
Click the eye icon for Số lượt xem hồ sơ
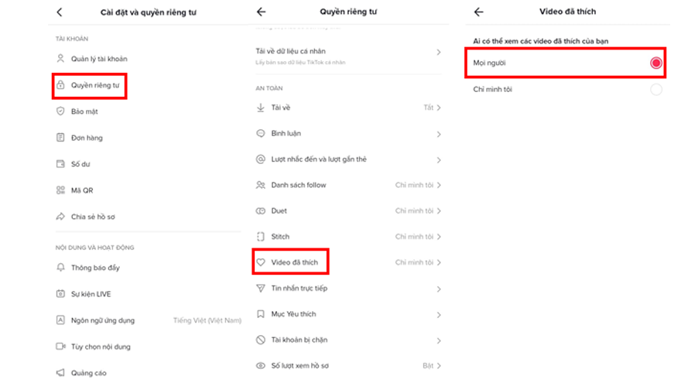coord(261,365)
